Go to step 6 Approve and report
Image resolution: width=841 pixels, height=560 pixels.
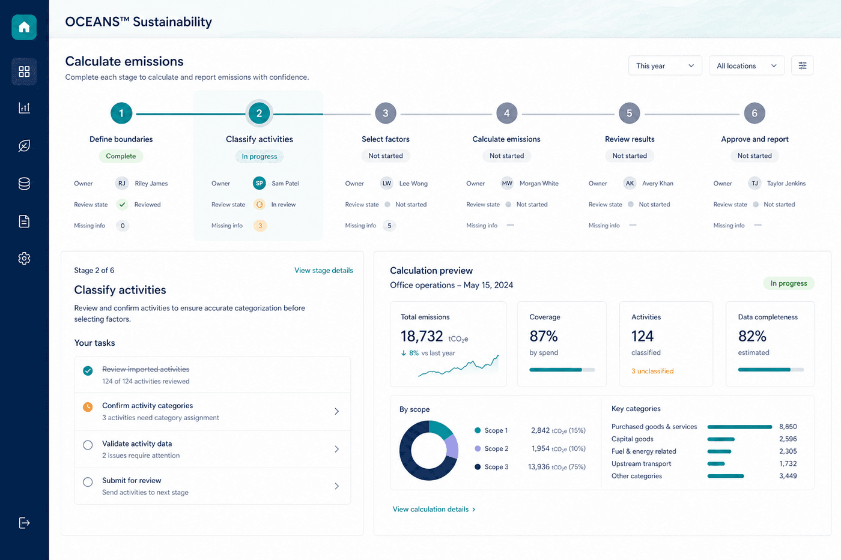[x=754, y=113]
